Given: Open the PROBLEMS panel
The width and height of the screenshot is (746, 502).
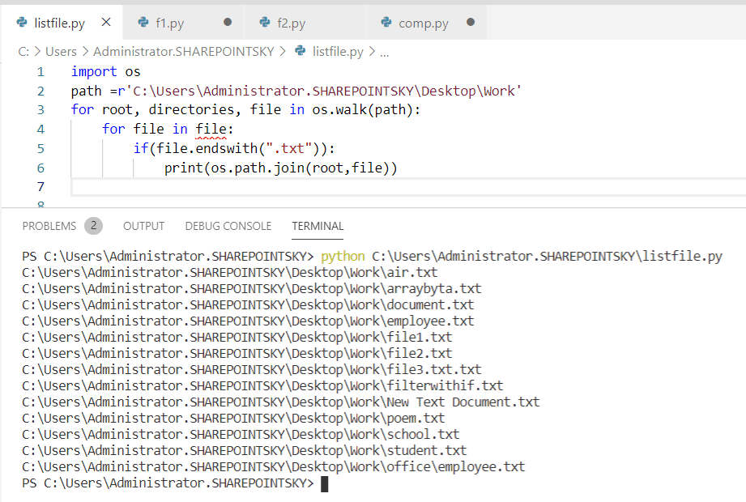Looking at the screenshot, I should coord(50,226).
